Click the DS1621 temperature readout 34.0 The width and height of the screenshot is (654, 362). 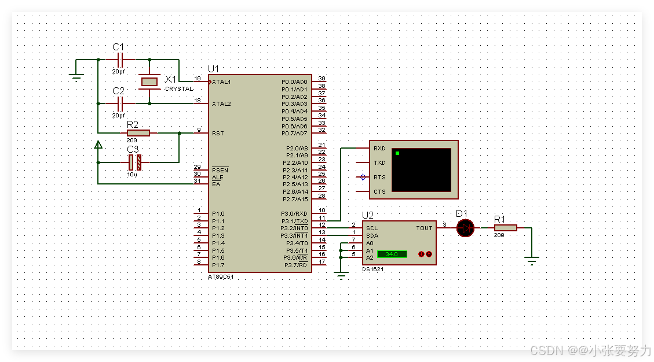coord(392,254)
